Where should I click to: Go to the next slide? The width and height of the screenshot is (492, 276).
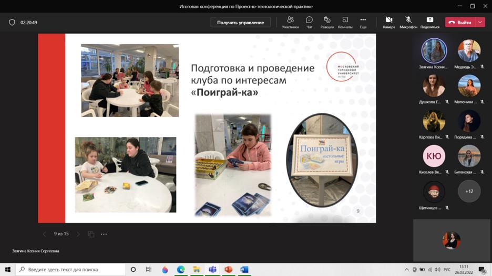point(78,234)
